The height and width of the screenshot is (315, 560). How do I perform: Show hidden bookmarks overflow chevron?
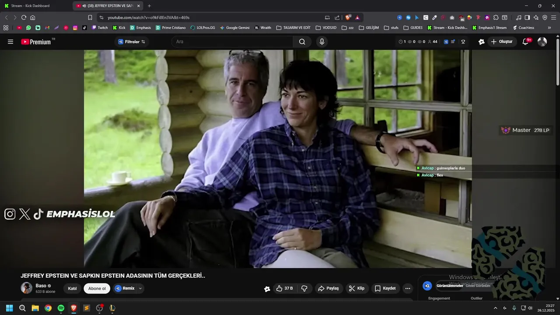[x=549, y=28]
